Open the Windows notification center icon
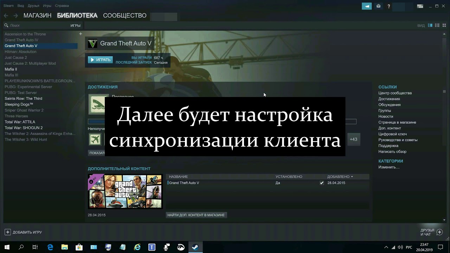 (441, 247)
